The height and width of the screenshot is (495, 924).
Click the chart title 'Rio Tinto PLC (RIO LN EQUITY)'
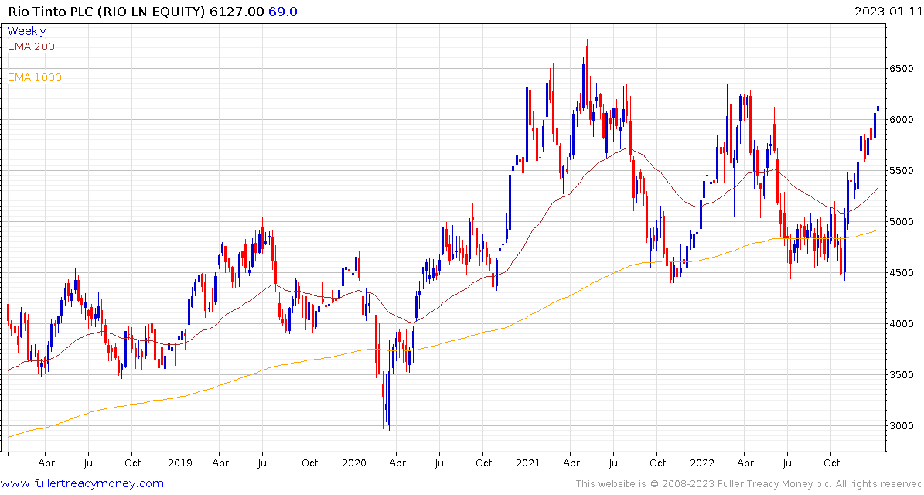tap(105, 12)
